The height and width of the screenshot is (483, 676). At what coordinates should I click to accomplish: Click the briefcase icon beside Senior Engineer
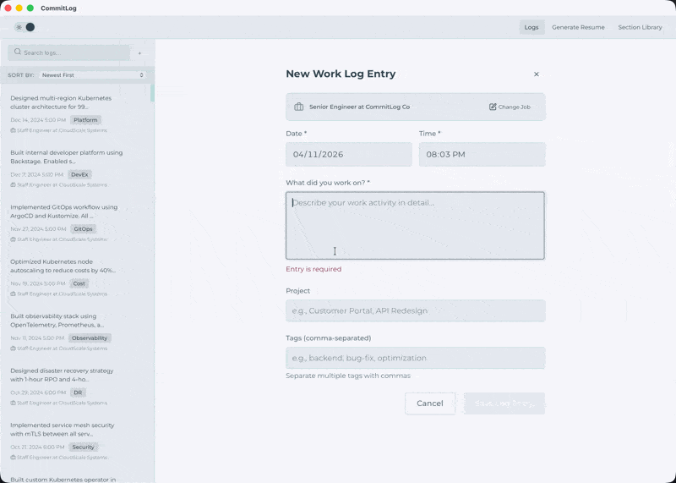coord(299,107)
